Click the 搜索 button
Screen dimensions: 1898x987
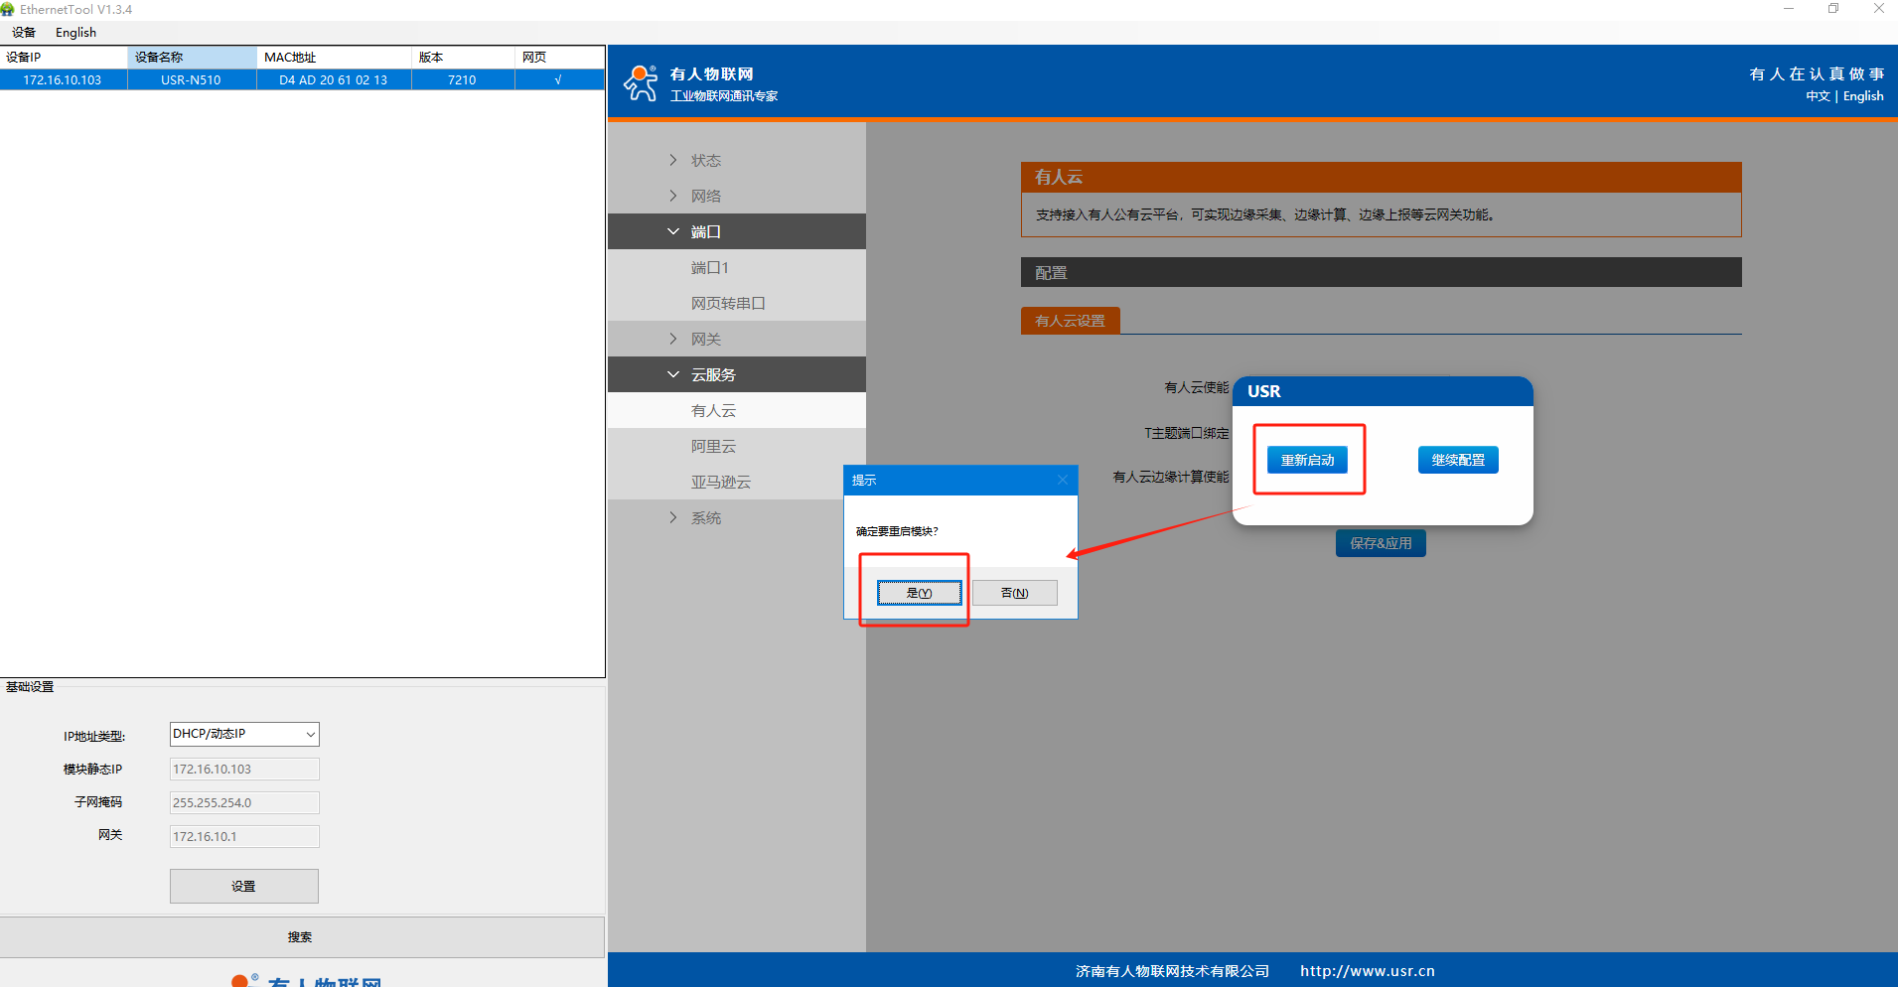(x=300, y=936)
